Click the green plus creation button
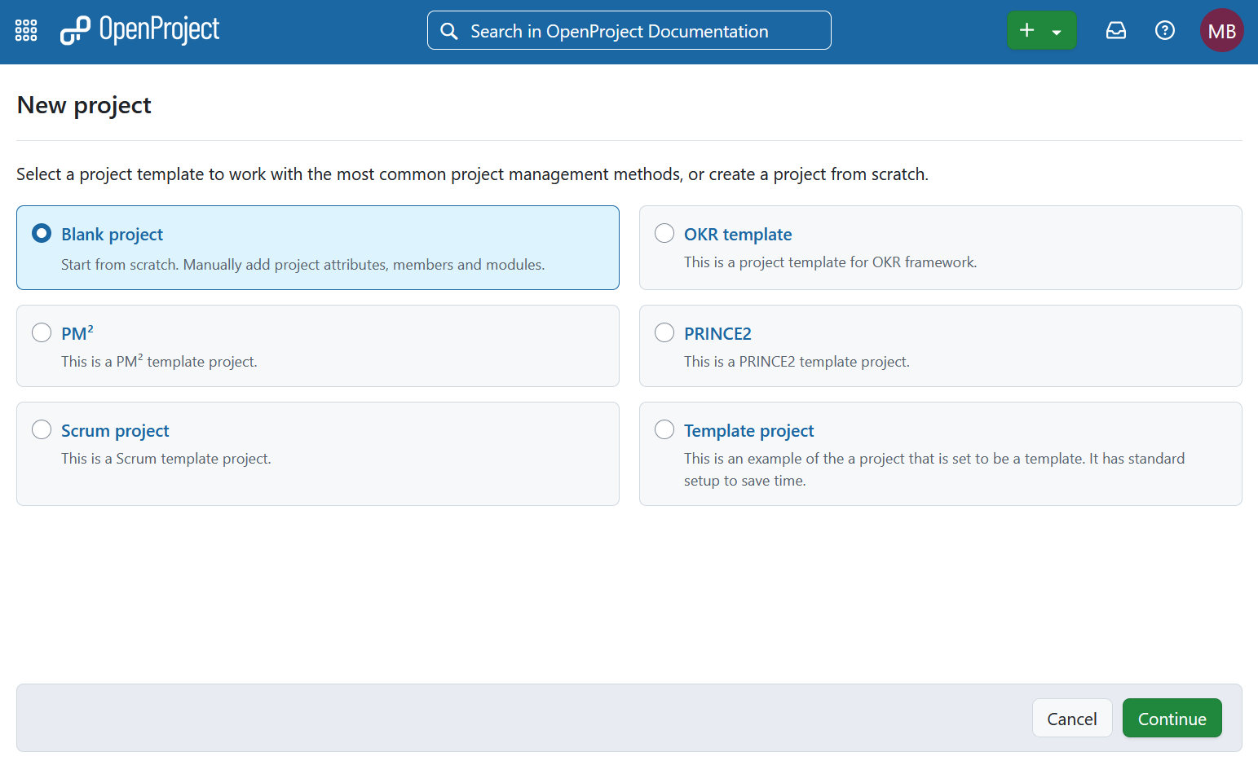This screenshot has height=761, width=1258. click(x=1026, y=30)
